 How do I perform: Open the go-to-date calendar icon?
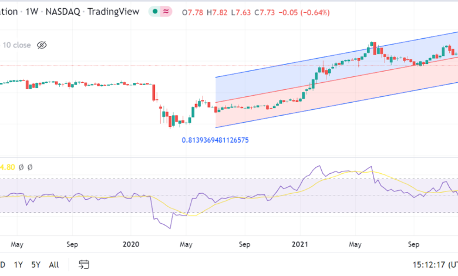tap(84, 264)
